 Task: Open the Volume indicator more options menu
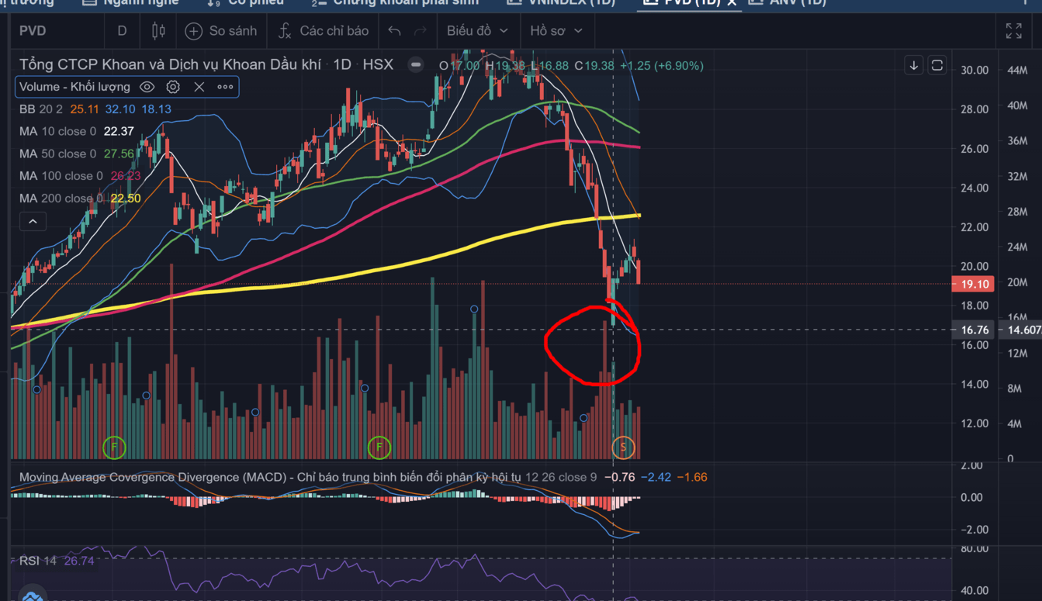(225, 87)
